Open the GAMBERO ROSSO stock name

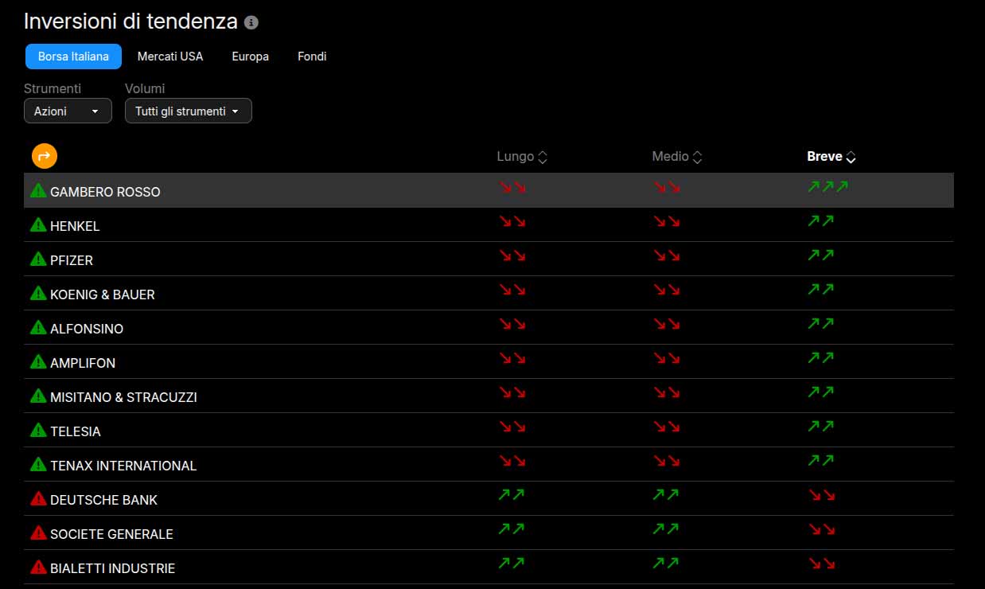pos(105,192)
